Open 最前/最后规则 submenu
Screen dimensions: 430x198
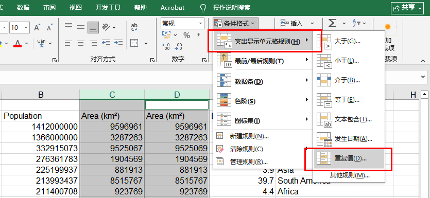[263, 61]
